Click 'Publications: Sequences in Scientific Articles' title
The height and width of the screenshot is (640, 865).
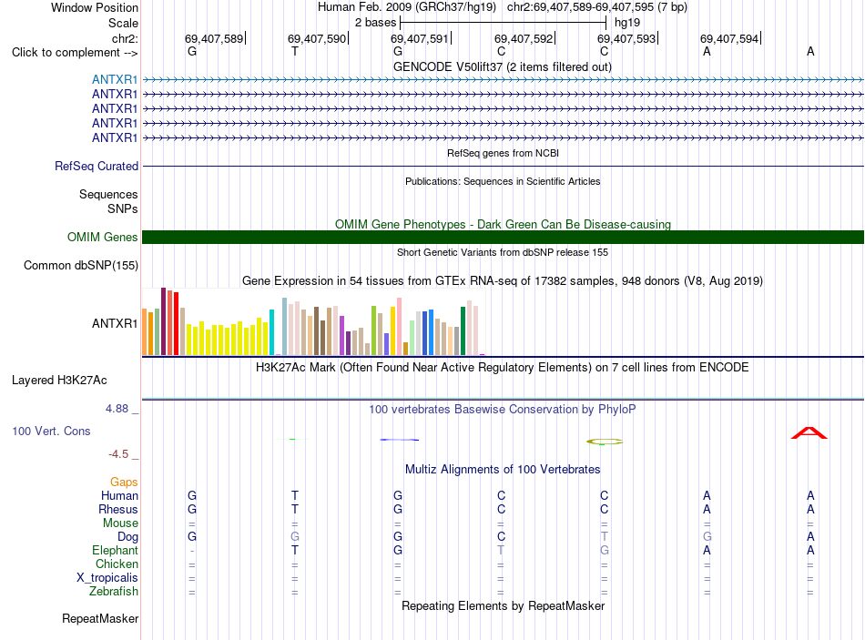(503, 181)
